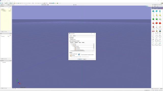Select the '1st Storey' row in dialog tree
The image size is (163, 91).
(x=78, y=48)
